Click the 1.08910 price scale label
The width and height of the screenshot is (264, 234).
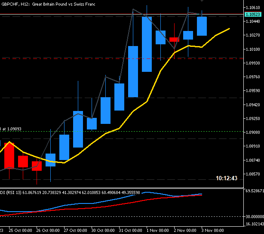point(253,146)
